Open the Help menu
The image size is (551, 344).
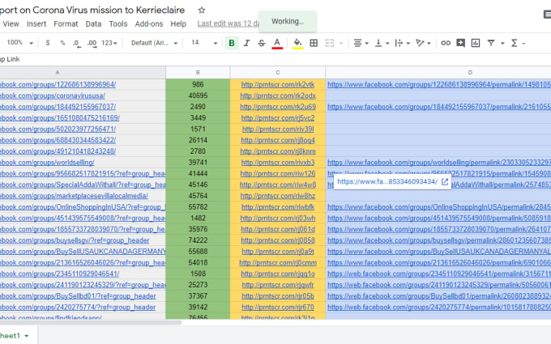click(x=178, y=23)
